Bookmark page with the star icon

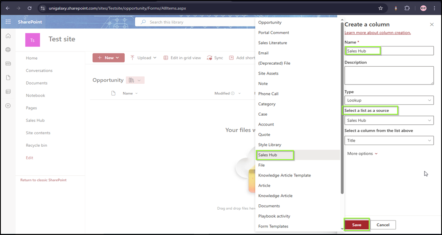380,8
